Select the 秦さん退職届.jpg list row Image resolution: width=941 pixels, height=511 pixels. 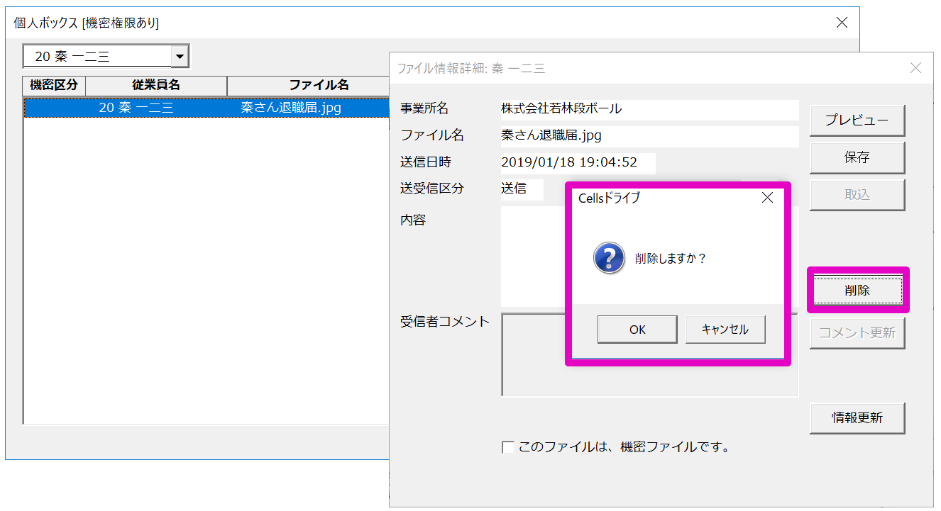point(206,108)
